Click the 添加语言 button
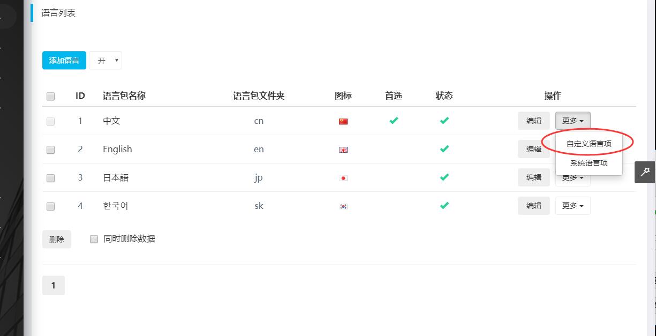This screenshot has height=336, width=656. [64, 61]
